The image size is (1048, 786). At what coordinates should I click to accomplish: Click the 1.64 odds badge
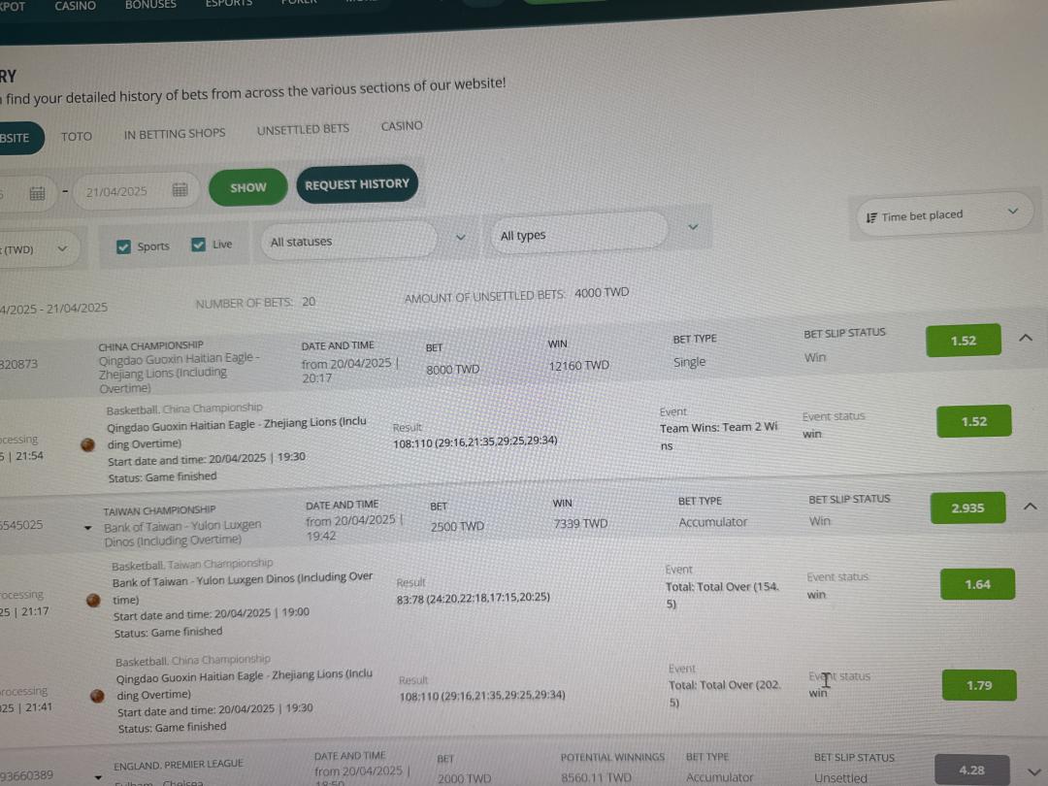coord(977,585)
